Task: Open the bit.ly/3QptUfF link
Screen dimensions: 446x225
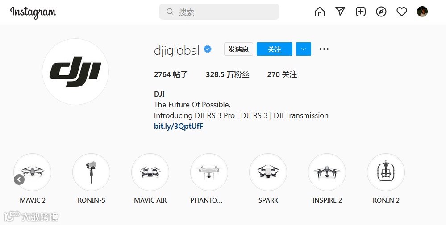Action: 179,126
